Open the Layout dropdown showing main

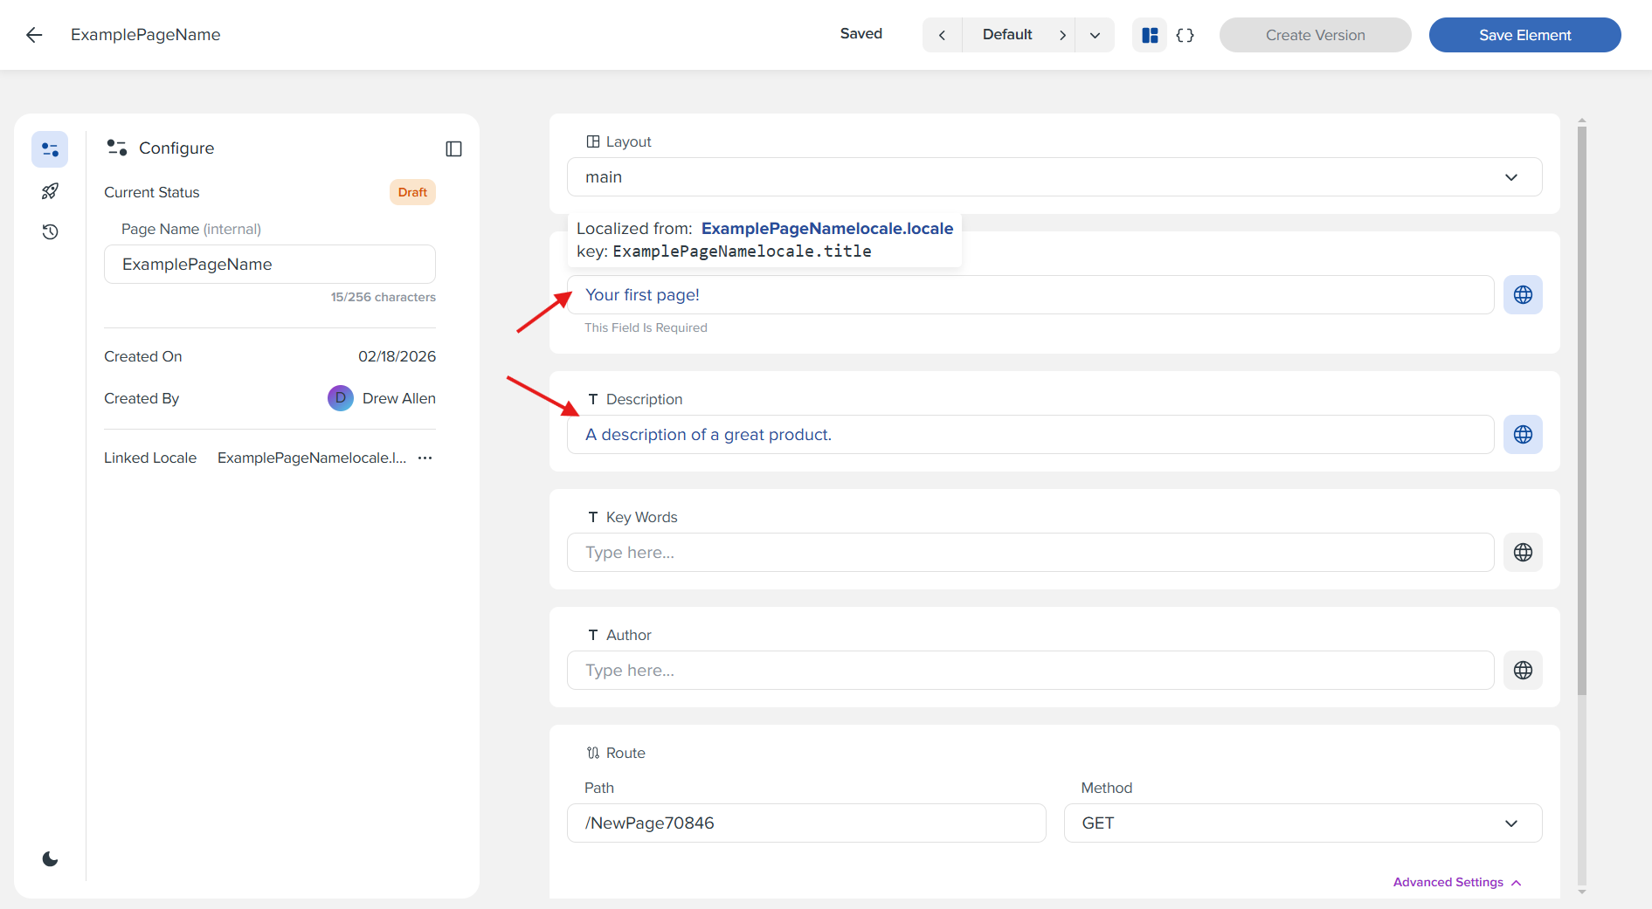1054,177
